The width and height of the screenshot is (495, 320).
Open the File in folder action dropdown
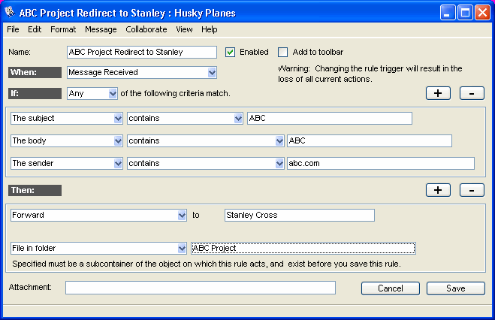pyautogui.click(x=182, y=248)
